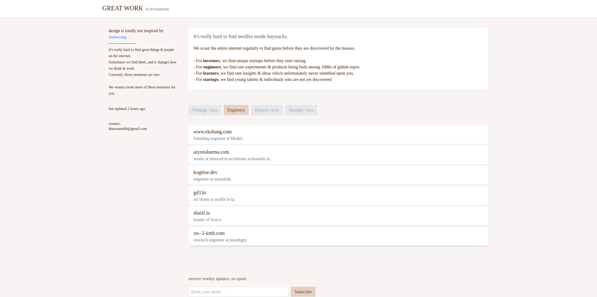Image resolution: width=597 pixels, height=297 pixels.
Task: Click the denosaurabh@gmail.com contact email
Action: 128,129
